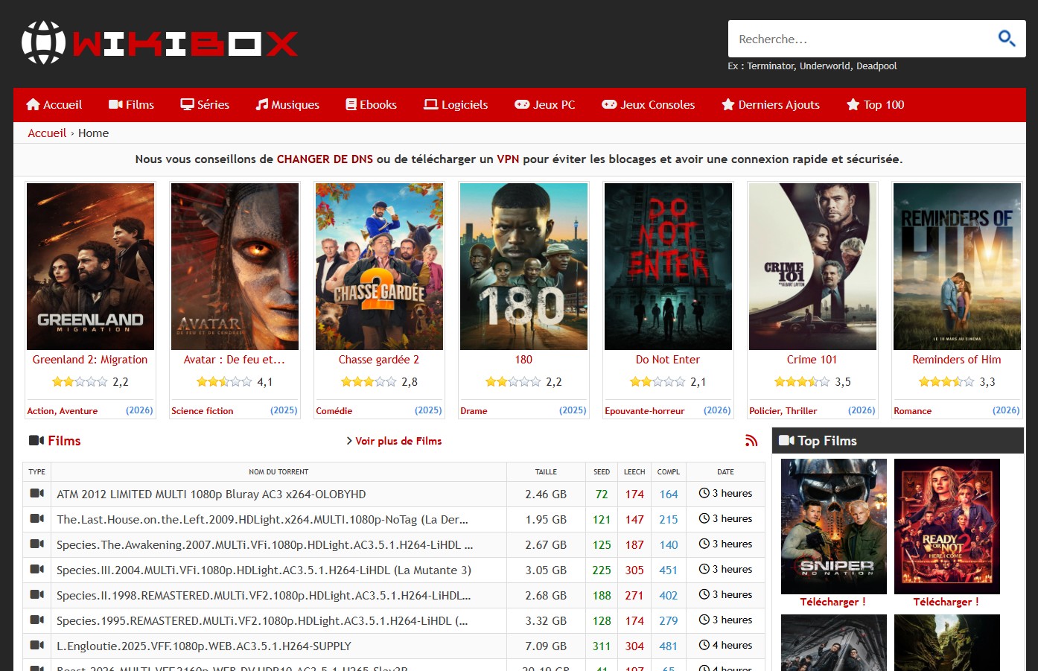Screen dimensions: 1038x671
Task: Click the Epouvante-horreur genre link
Action: pos(645,411)
